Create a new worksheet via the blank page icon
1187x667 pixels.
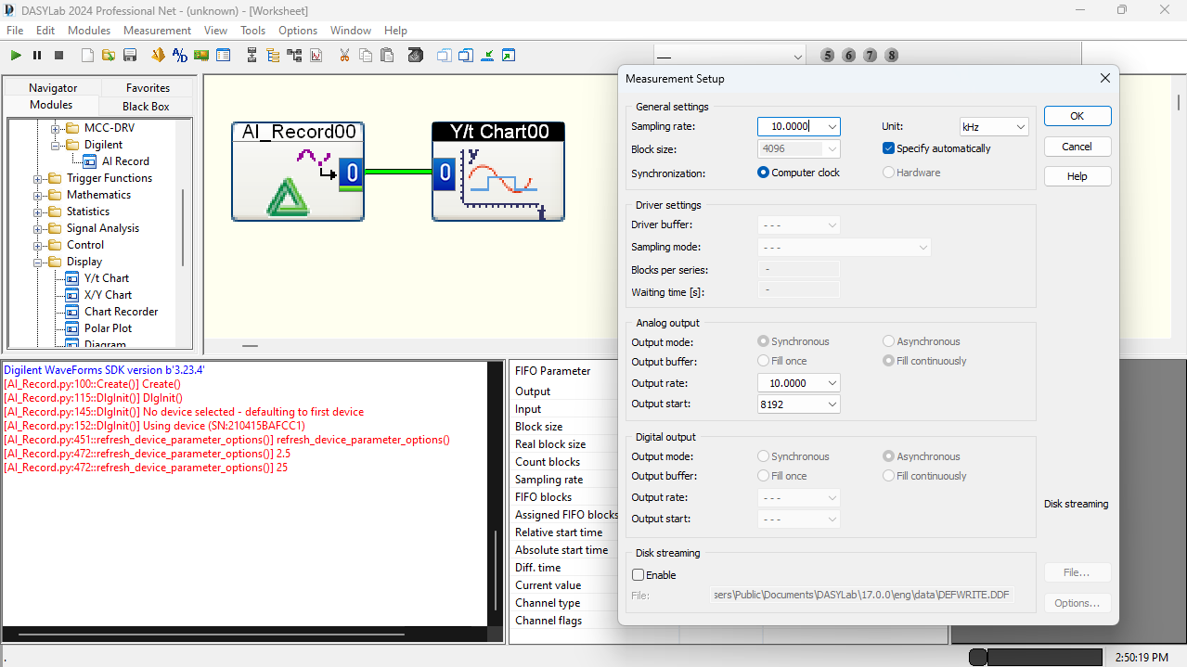[86, 55]
